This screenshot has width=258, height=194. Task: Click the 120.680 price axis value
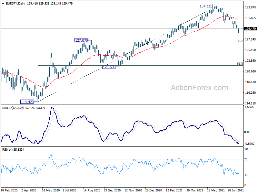coord(251,71)
